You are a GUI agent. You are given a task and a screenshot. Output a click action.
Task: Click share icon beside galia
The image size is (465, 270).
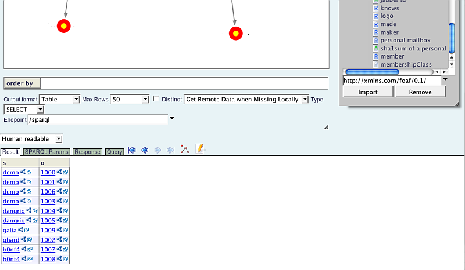(20, 229)
